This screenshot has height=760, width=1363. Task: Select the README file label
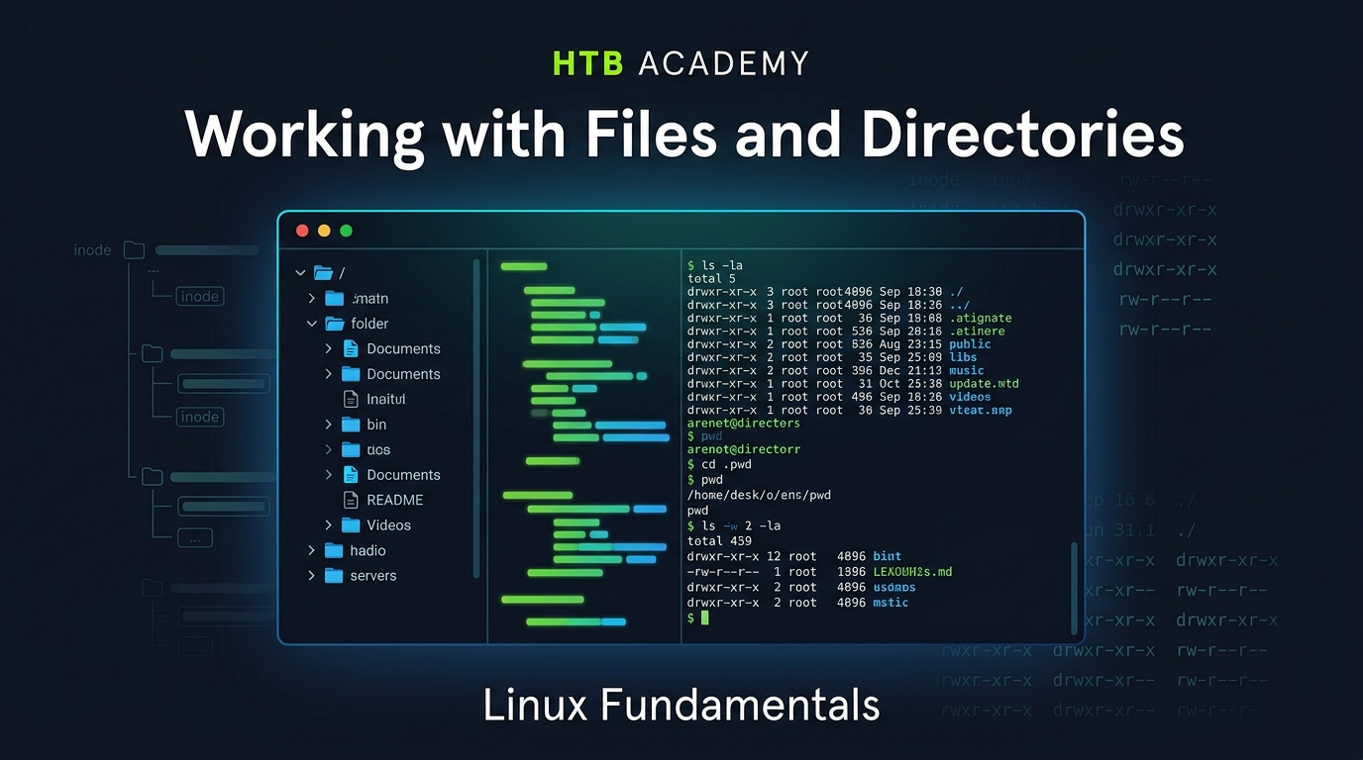click(395, 500)
